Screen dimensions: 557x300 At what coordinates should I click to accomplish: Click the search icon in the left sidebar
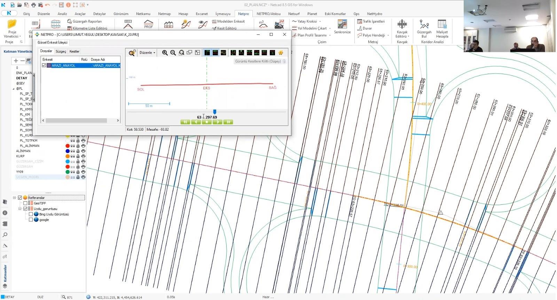5,235
